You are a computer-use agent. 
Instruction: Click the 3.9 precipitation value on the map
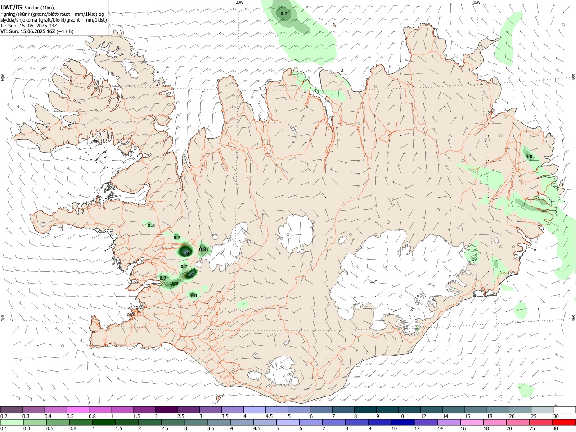(x=185, y=253)
